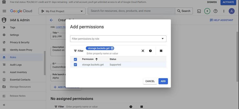Toggle the select-all permissions checkbox

point(75,59)
